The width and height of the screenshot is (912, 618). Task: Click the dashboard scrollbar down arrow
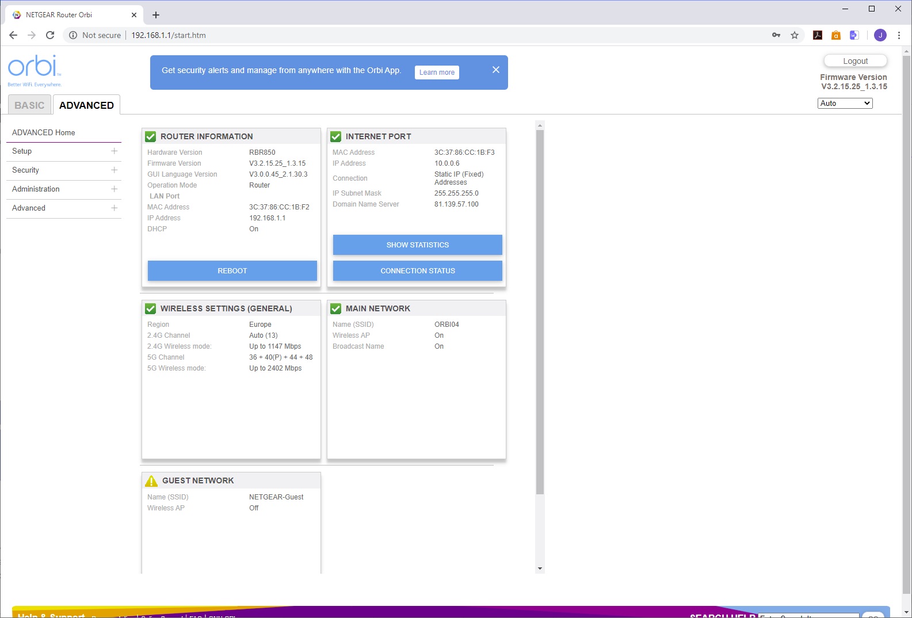[x=540, y=569]
